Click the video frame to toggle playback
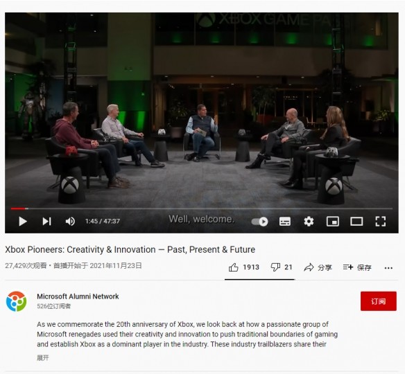 (x=202, y=109)
